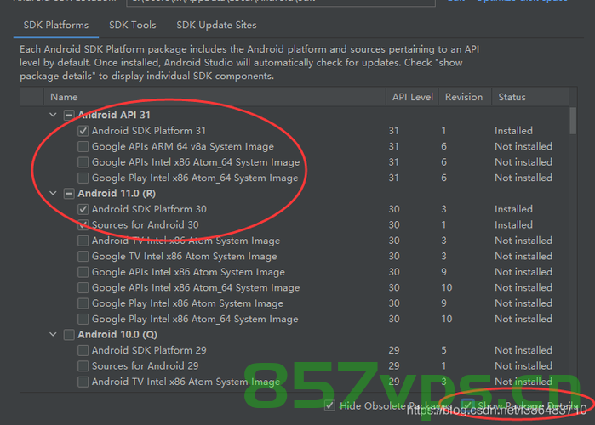Check Google TV Intel x86 Atom System Image
Image resolution: width=595 pixels, height=425 pixels.
(x=83, y=257)
